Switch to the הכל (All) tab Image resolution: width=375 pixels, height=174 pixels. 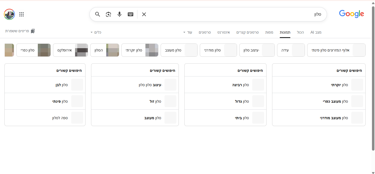coord(300,32)
